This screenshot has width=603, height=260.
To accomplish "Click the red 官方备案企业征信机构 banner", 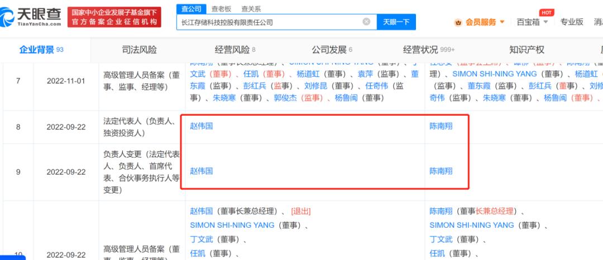I will pos(114,17).
